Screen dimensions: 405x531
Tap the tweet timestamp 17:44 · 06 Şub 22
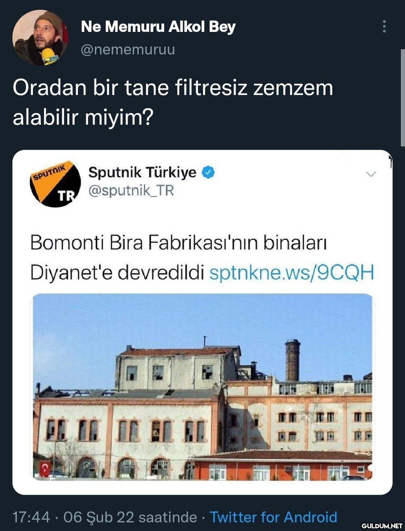105,517
